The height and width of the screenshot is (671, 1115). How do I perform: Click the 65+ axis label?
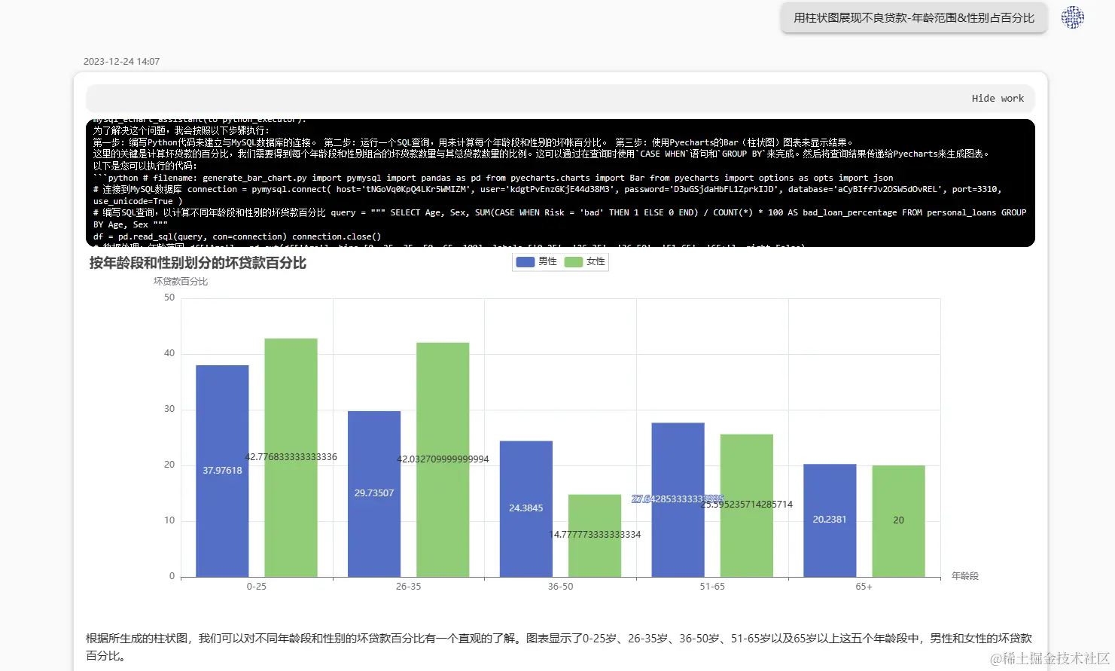coord(864,587)
